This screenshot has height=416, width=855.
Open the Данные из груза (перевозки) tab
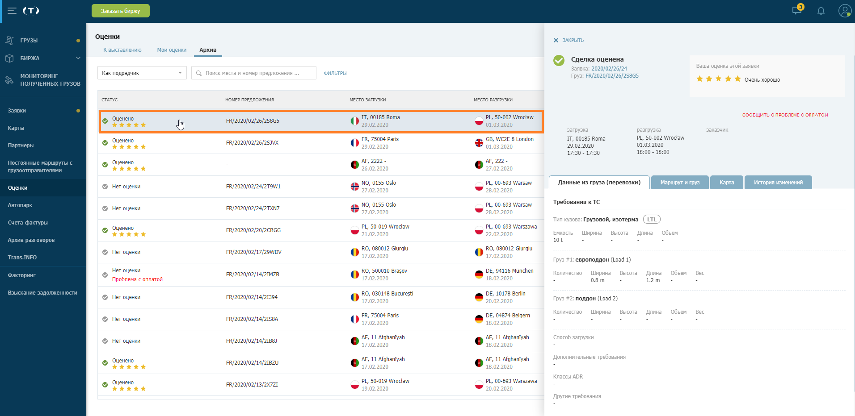[x=599, y=183]
